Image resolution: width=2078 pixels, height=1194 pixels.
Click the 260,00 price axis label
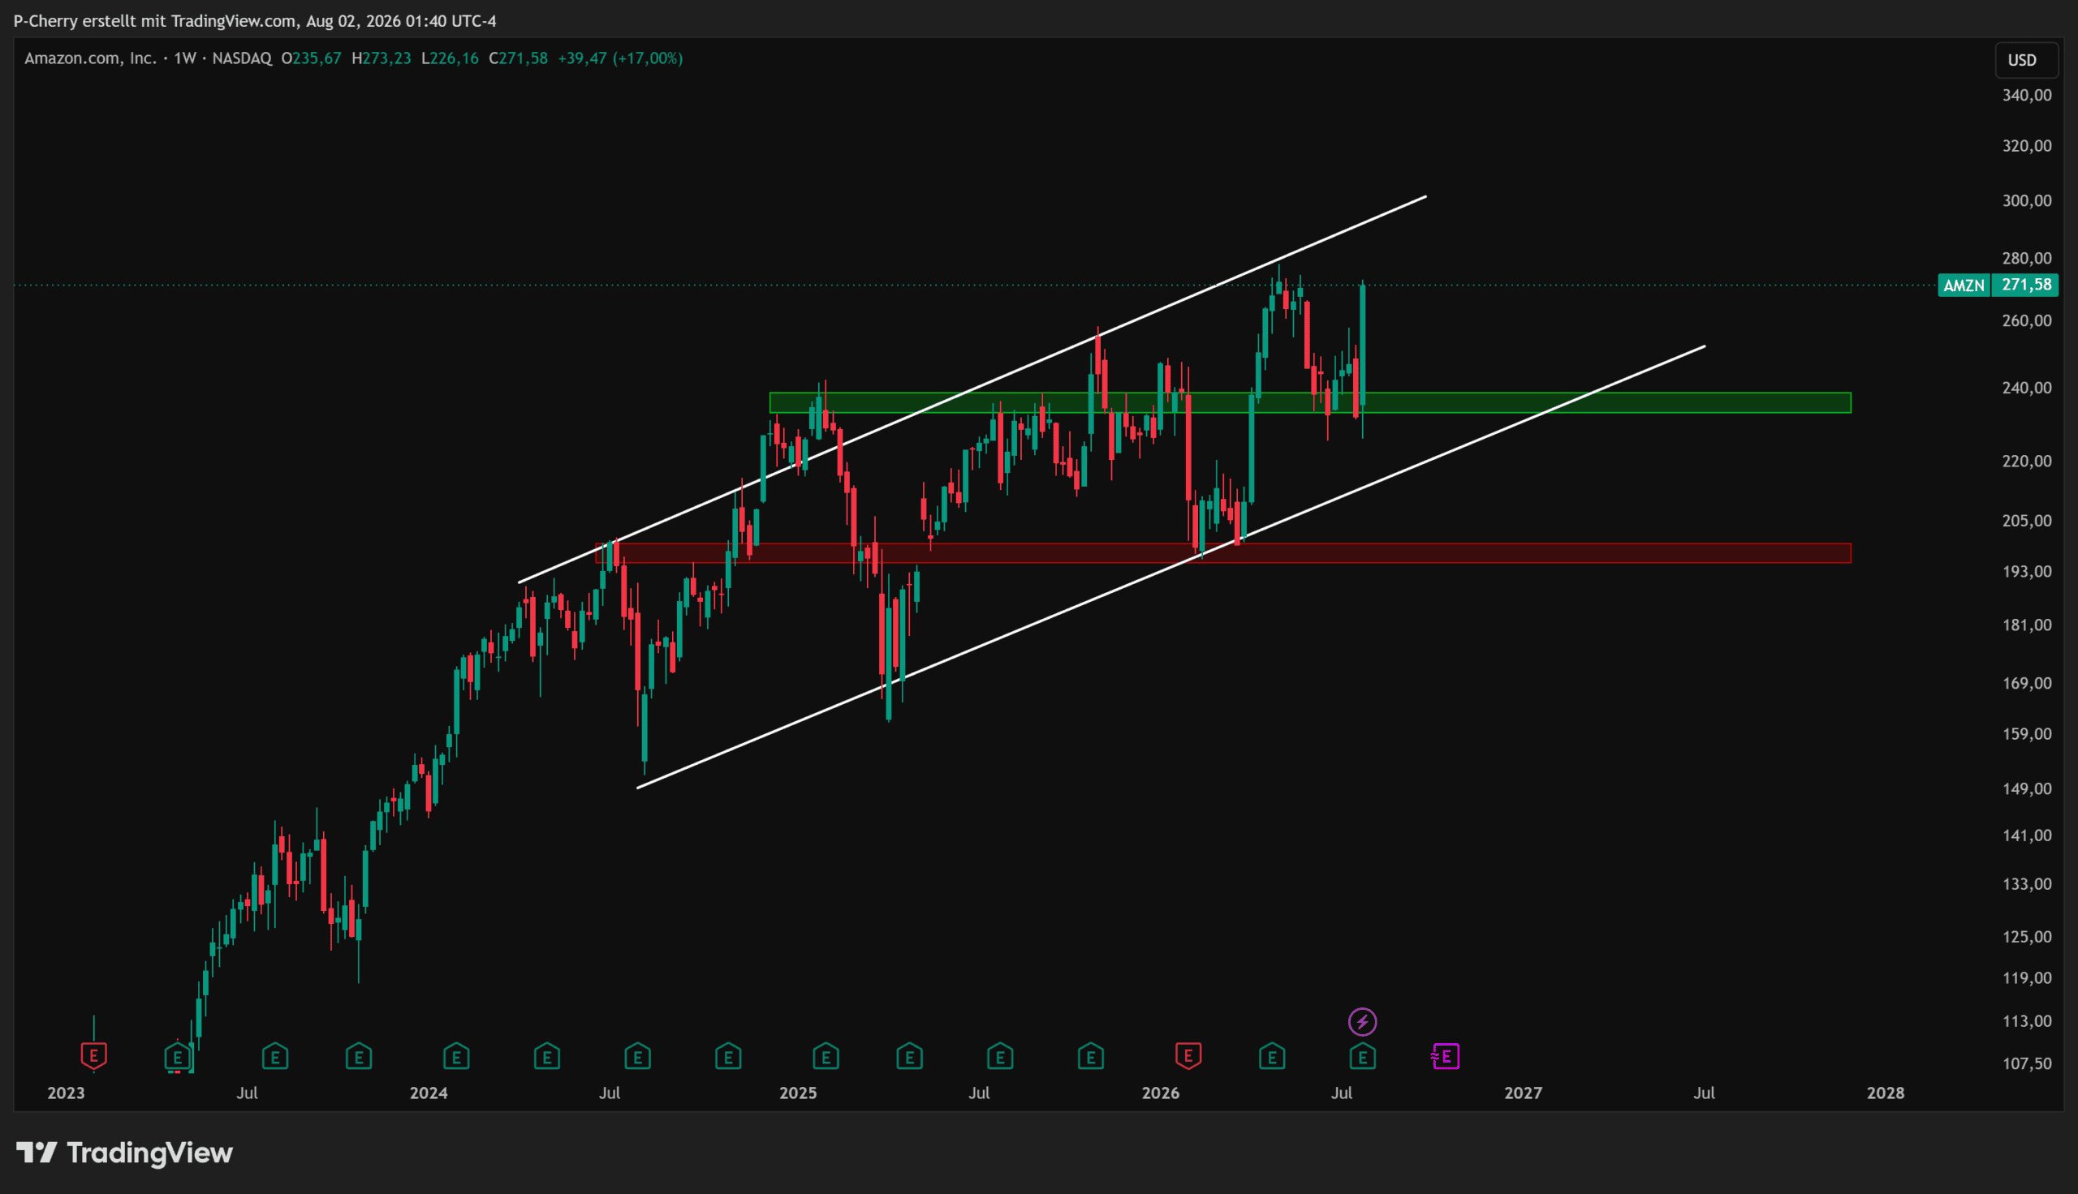2027,320
